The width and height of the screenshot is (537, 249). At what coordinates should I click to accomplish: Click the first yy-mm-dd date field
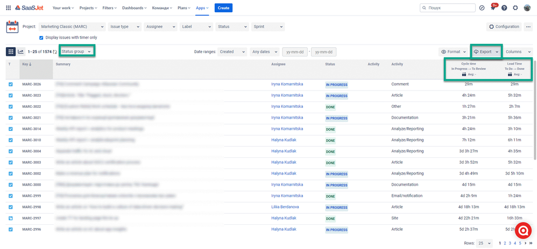click(x=295, y=52)
